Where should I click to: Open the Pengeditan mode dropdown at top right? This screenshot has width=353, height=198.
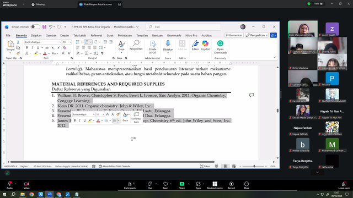point(256,35)
